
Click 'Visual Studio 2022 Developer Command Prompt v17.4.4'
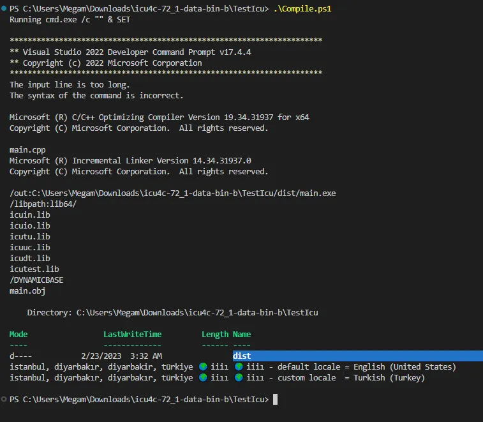(x=137, y=52)
